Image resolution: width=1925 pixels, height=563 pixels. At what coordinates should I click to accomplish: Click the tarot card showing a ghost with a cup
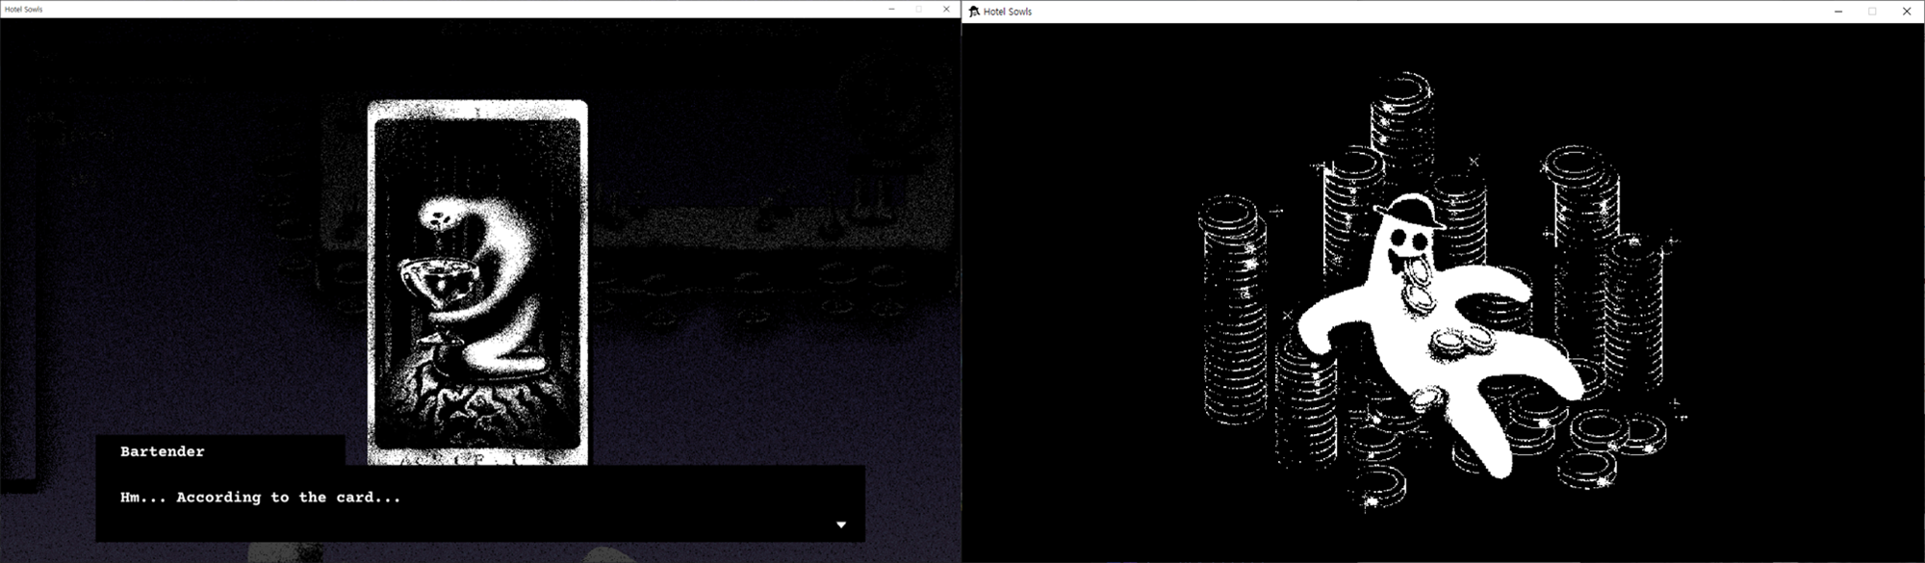tap(477, 282)
